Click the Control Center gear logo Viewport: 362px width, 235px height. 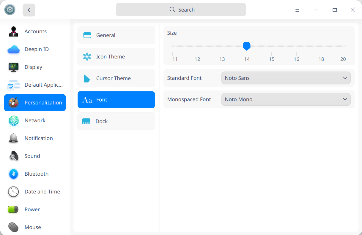coord(10,10)
